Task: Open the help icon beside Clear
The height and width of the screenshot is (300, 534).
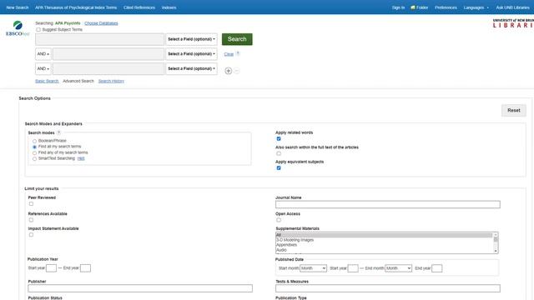Action: coord(238,53)
